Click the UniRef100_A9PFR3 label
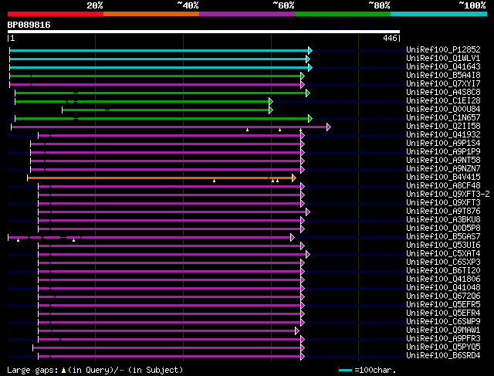Viewport: 494px width, 376px height. click(x=443, y=339)
